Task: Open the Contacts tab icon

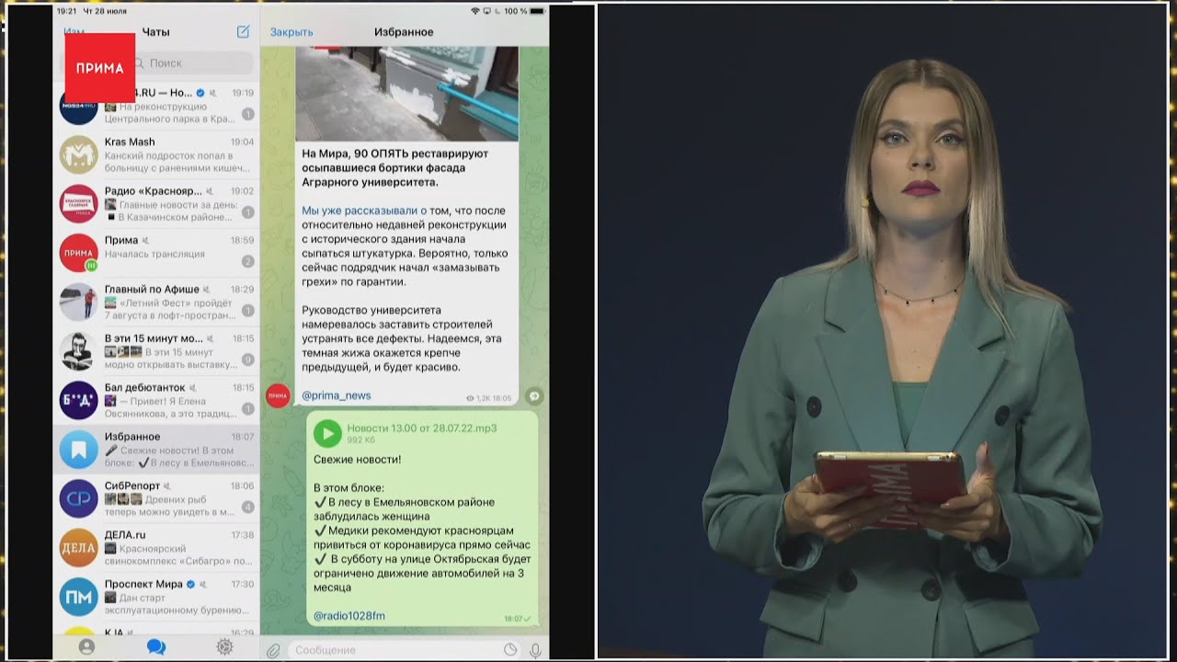Action: [86, 647]
